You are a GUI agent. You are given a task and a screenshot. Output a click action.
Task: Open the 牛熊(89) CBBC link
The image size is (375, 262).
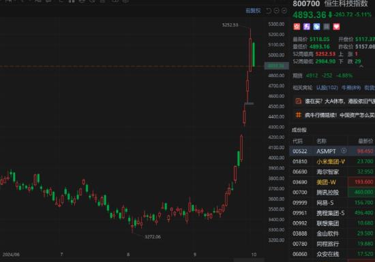pos(351,88)
